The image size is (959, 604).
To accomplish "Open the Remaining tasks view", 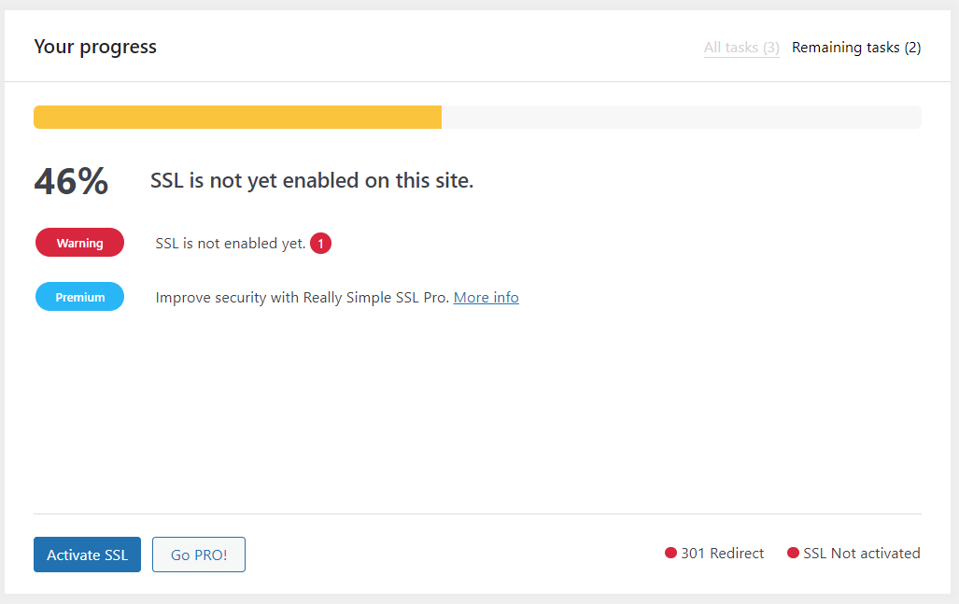I will (x=855, y=47).
